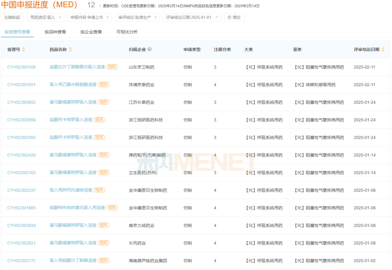Open acceptance number CYHS2302420
This screenshot has height=270, width=392.
pyautogui.click(x=21, y=155)
